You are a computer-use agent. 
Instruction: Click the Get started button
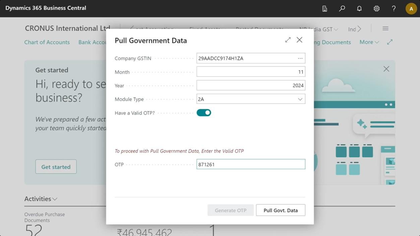click(x=56, y=167)
